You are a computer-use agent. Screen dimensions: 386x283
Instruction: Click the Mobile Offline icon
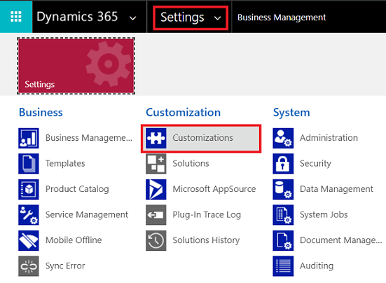(x=29, y=240)
